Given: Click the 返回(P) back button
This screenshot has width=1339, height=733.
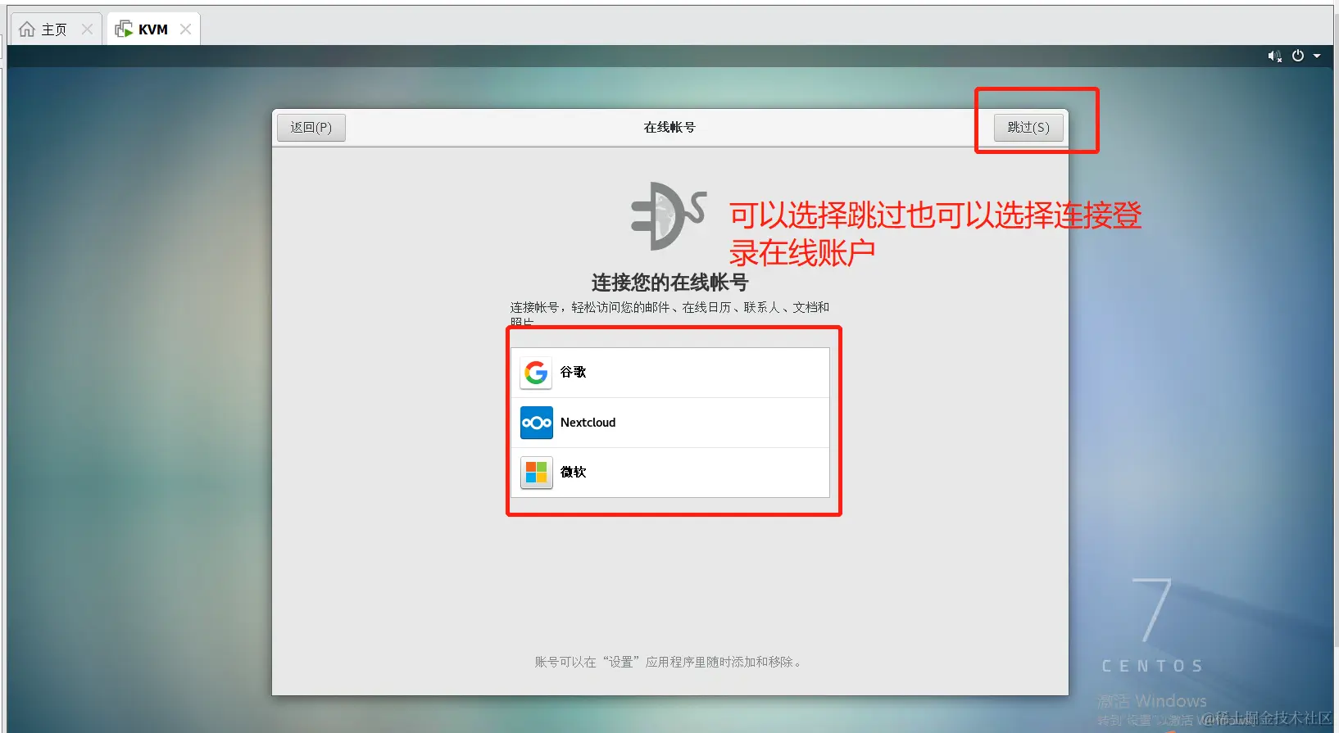Looking at the screenshot, I should point(311,128).
